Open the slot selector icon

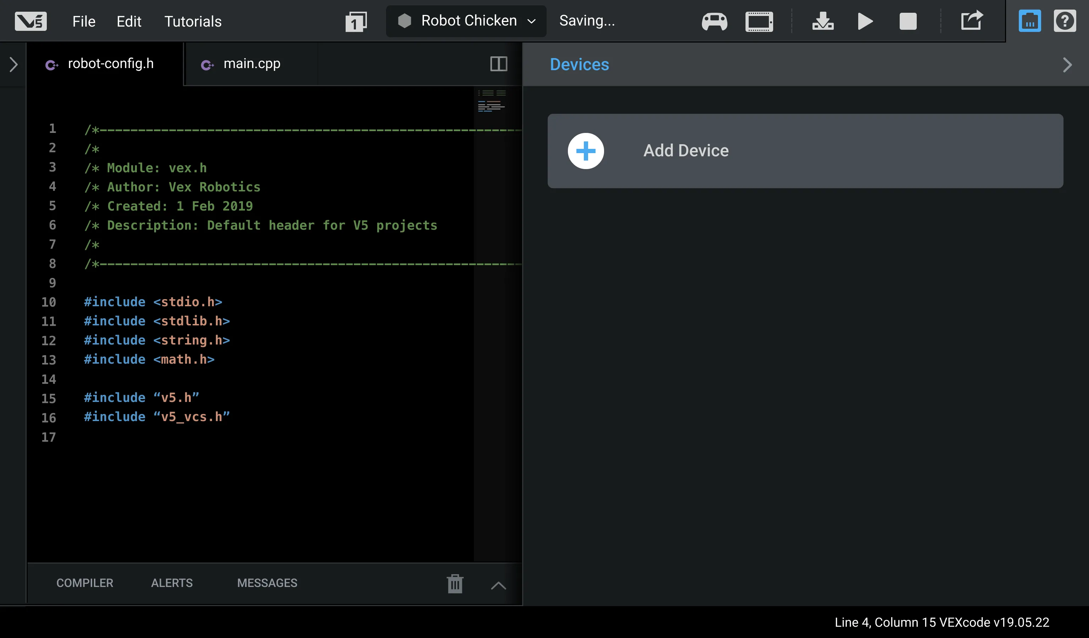point(356,21)
